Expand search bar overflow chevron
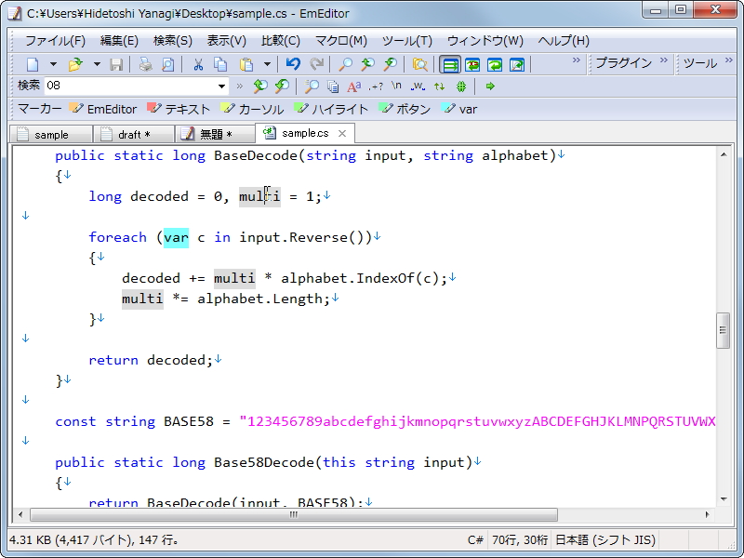This screenshot has height=558, width=744. pyautogui.click(x=239, y=86)
